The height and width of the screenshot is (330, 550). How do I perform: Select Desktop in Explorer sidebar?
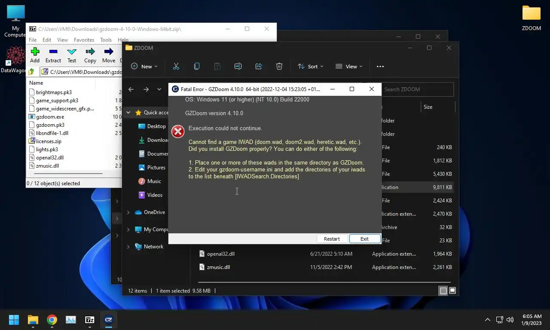pyautogui.click(x=152, y=126)
